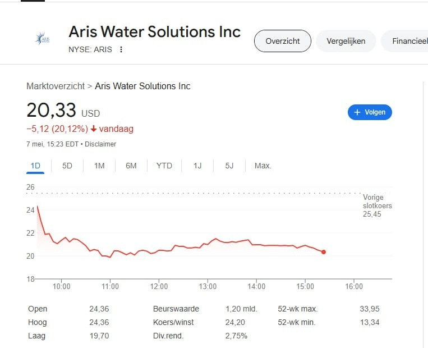Select the 6M chart range
The image size is (428, 348).
coord(131,166)
